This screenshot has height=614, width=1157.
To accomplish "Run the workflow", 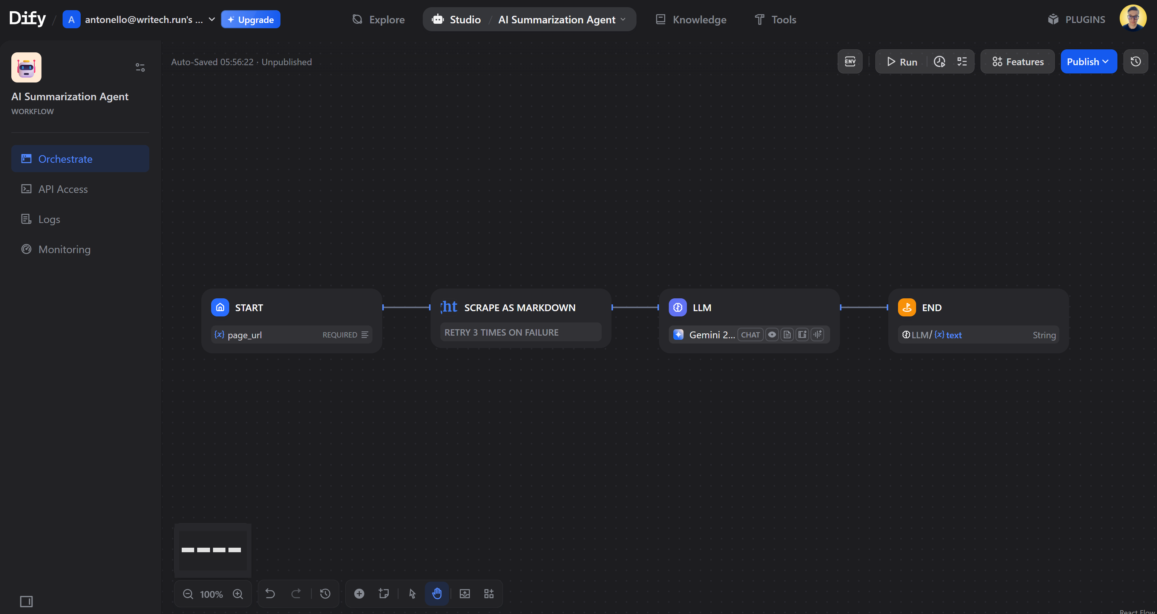I will (902, 61).
